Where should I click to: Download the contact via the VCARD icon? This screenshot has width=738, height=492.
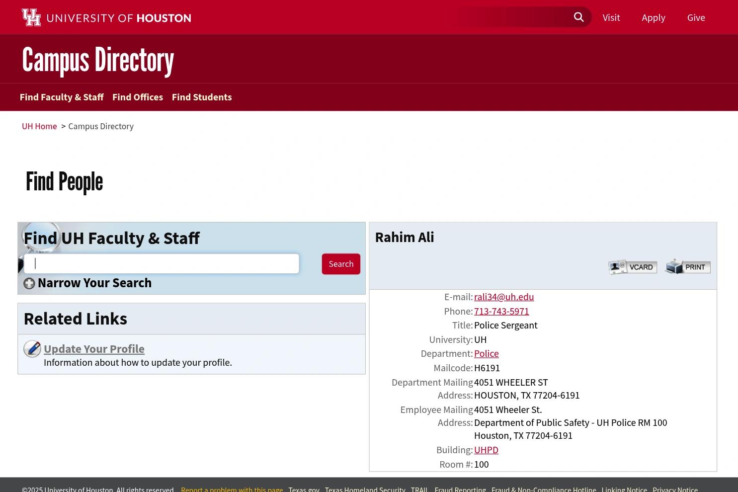click(x=633, y=267)
